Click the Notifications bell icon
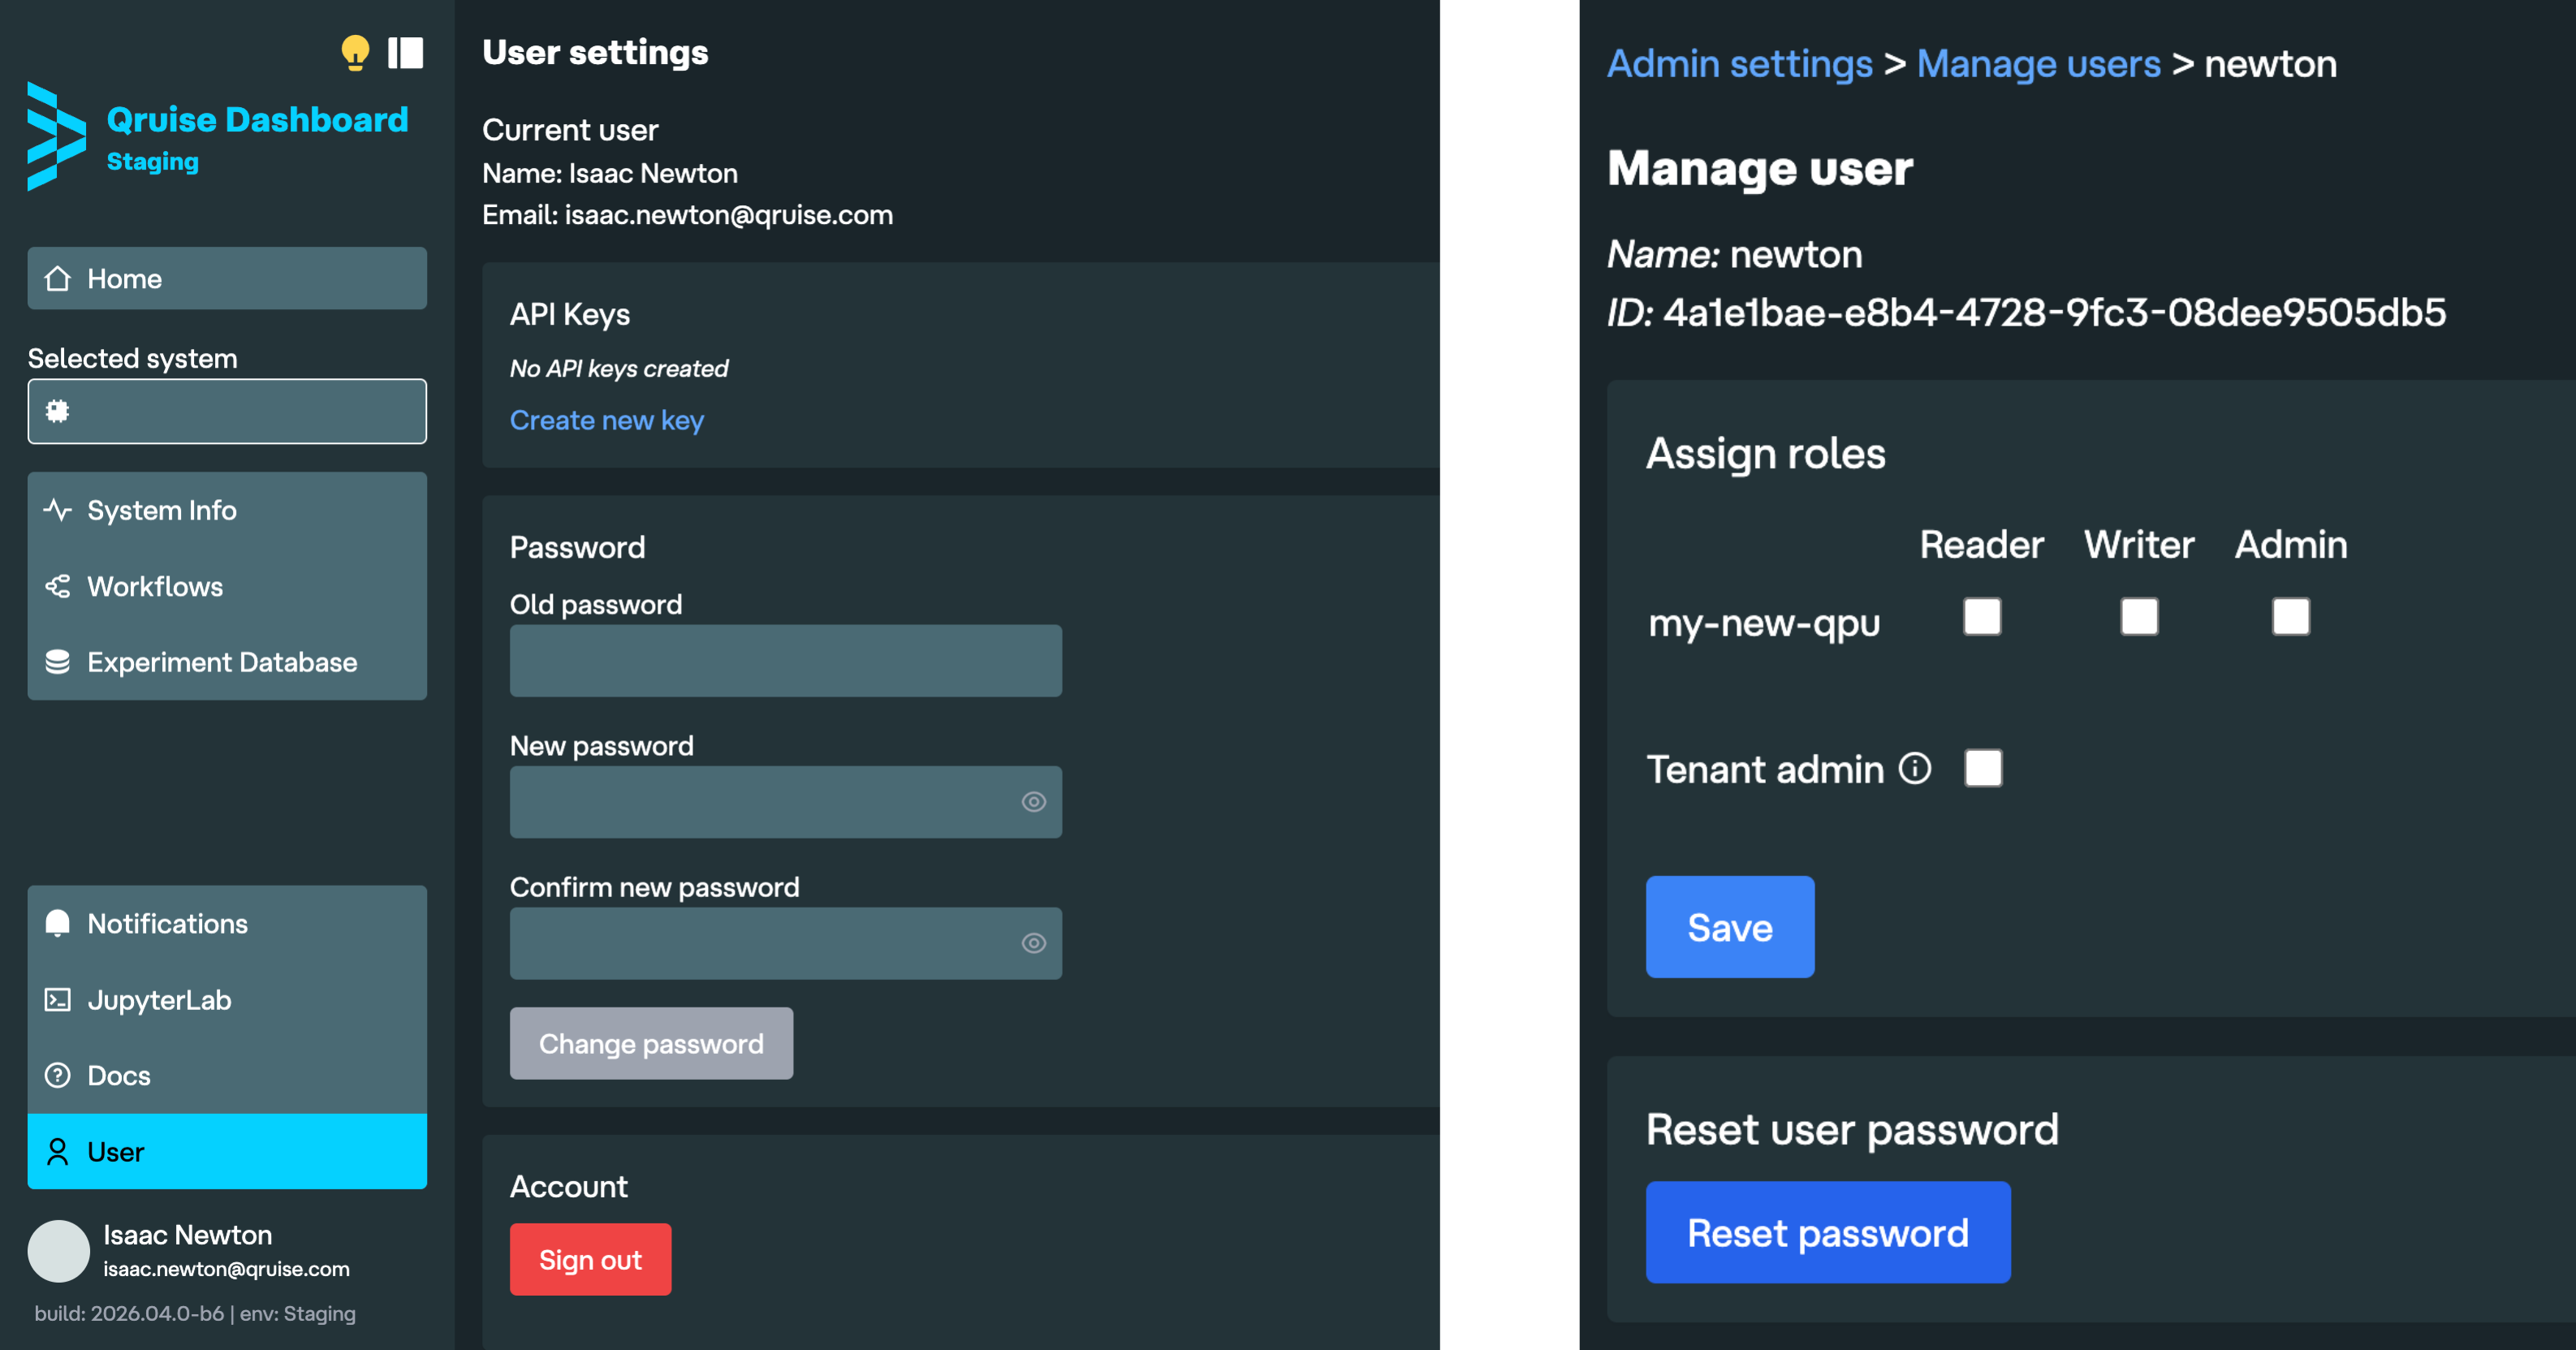This screenshot has width=2576, height=1350. click(58, 923)
